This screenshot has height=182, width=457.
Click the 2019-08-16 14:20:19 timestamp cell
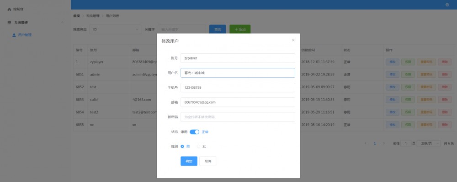(x=318, y=125)
